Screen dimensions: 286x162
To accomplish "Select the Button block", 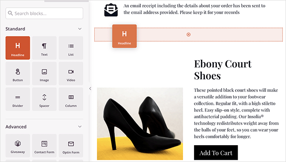I will (18, 73).
